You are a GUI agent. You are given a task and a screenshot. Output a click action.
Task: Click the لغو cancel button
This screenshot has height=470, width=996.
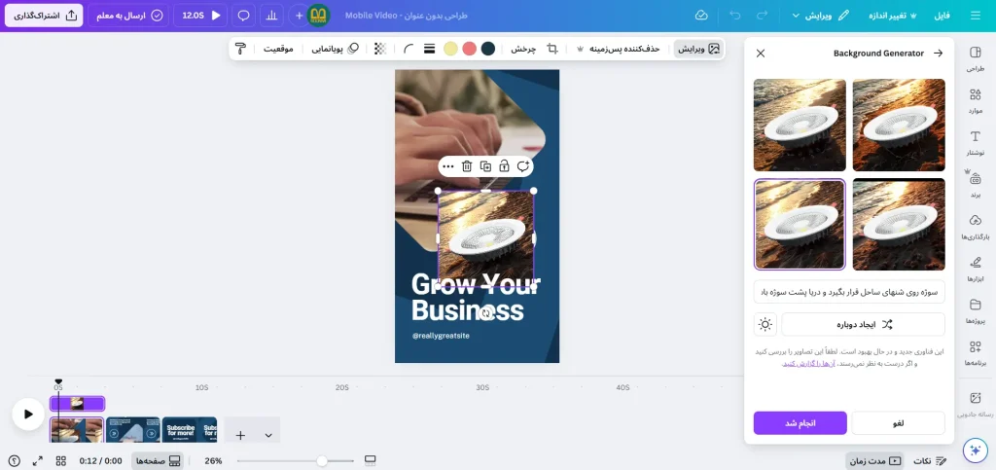898,423
